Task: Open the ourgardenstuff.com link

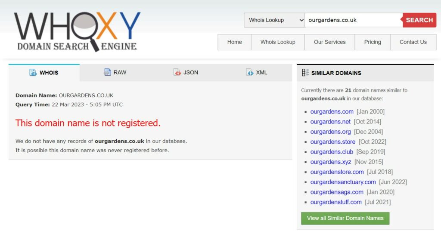Action: point(336,202)
